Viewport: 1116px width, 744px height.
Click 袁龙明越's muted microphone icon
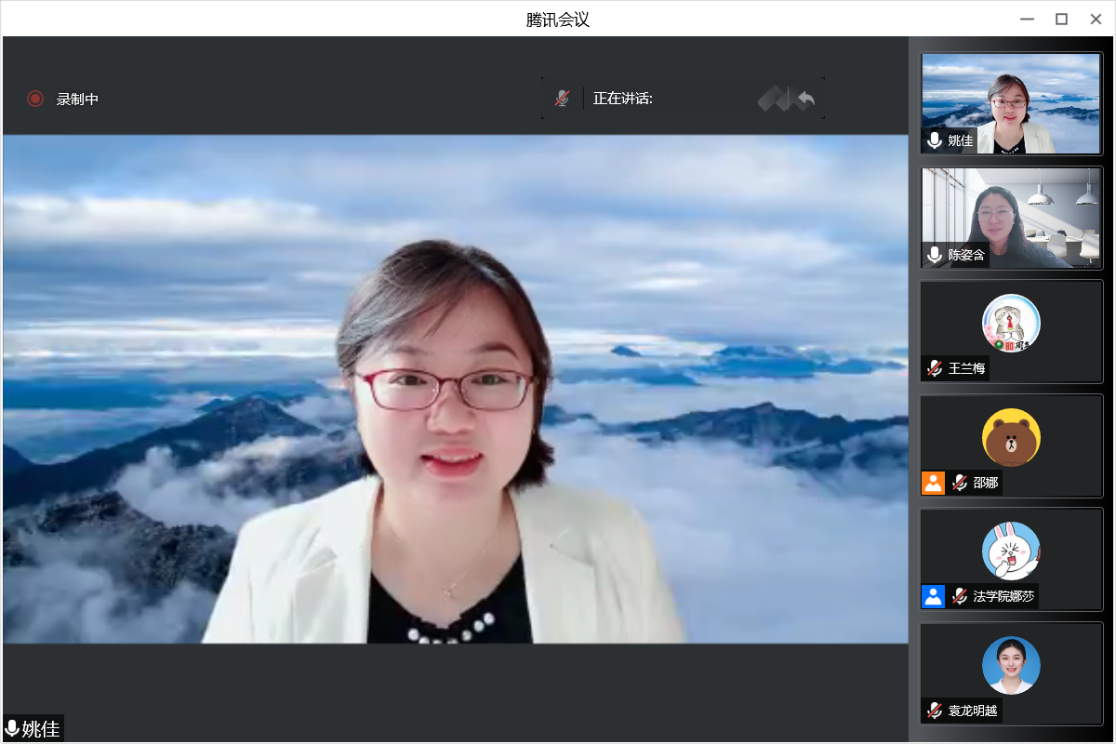point(935,711)
